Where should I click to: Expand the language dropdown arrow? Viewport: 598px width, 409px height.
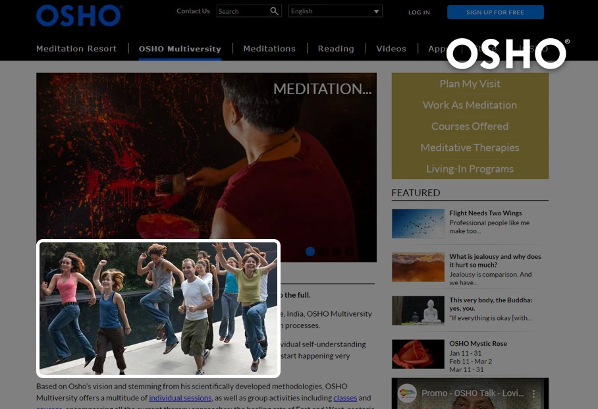pos(375,11)
